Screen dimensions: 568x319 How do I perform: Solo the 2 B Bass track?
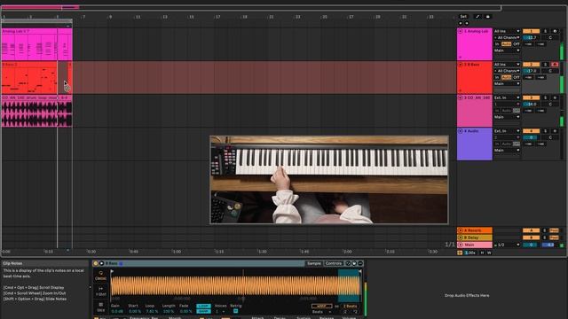(545, 65)
